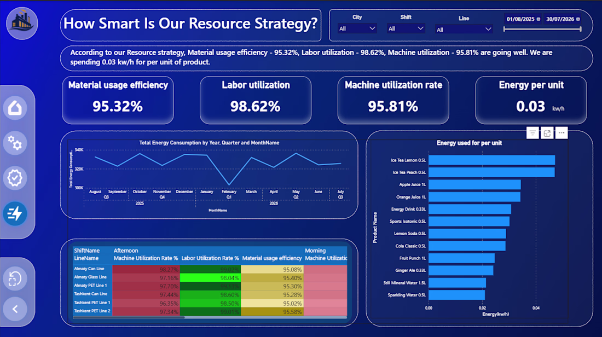Image resolution: width=602 pixels, height=337 pixels.
Task: Click the How Smart Is Our Resource Strategy title
Action: pos(190,24)
